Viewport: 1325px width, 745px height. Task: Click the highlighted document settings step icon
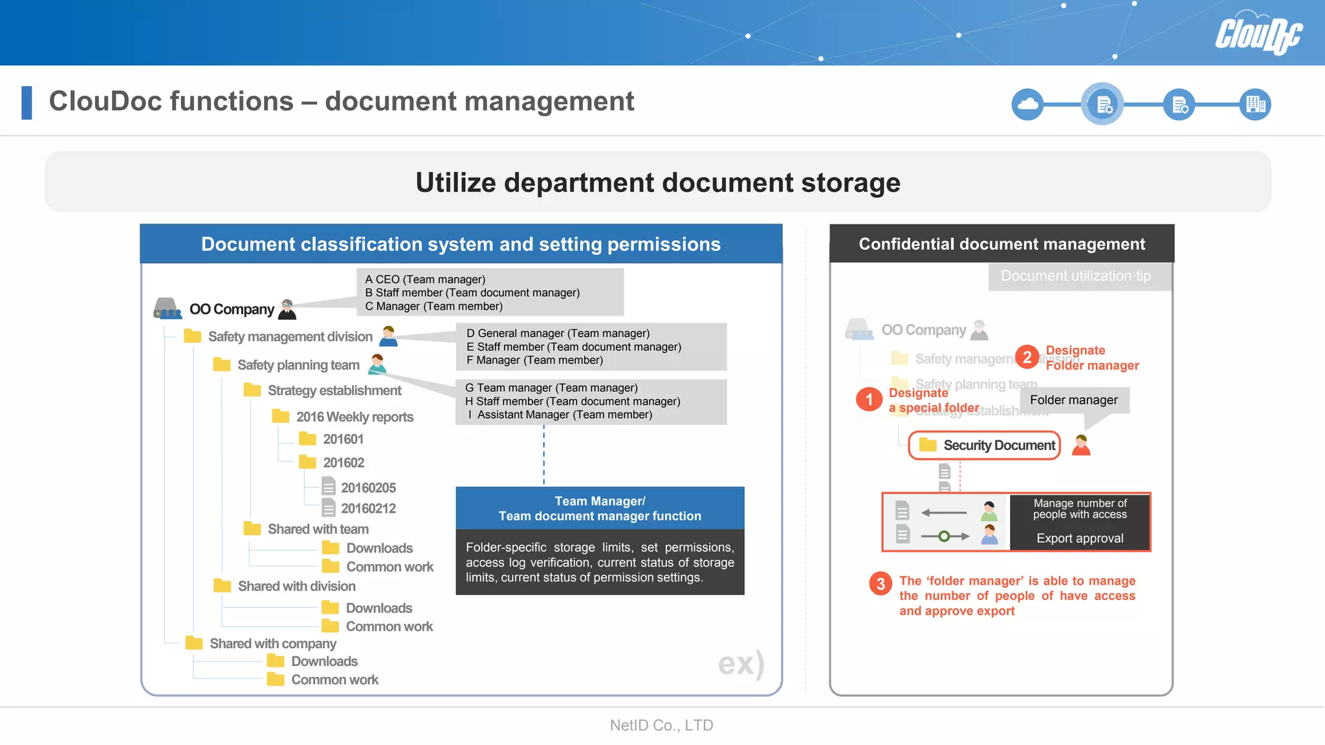1103,104
